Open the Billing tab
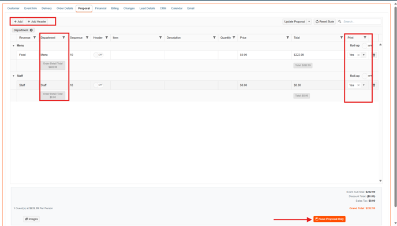 pos(115,8)
